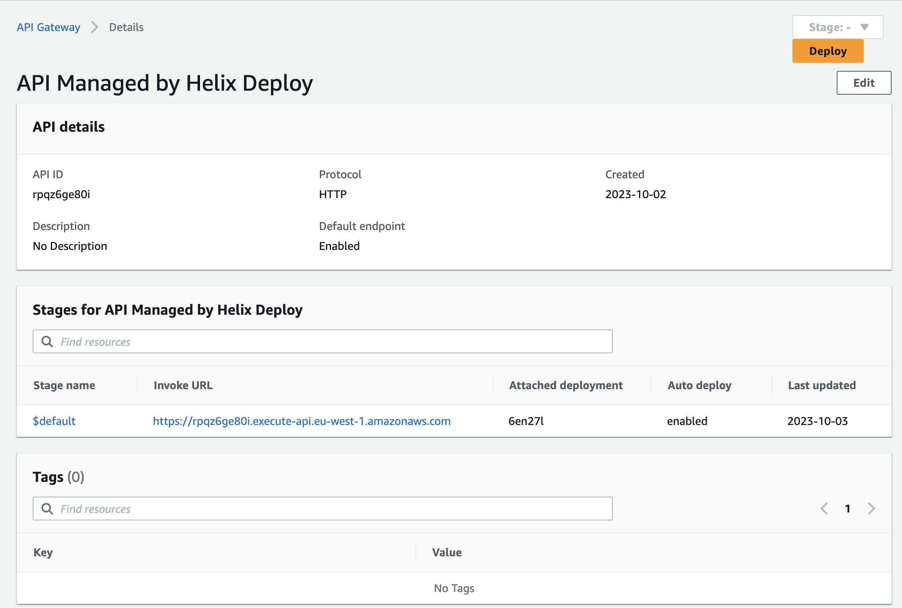Click the Tags search magnifier icon
Image resolution: width=902 pixels, height=608 pixels.
47,509
